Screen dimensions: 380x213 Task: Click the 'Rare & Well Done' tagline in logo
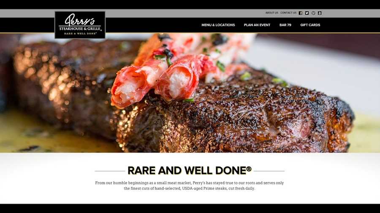(80, 34)
